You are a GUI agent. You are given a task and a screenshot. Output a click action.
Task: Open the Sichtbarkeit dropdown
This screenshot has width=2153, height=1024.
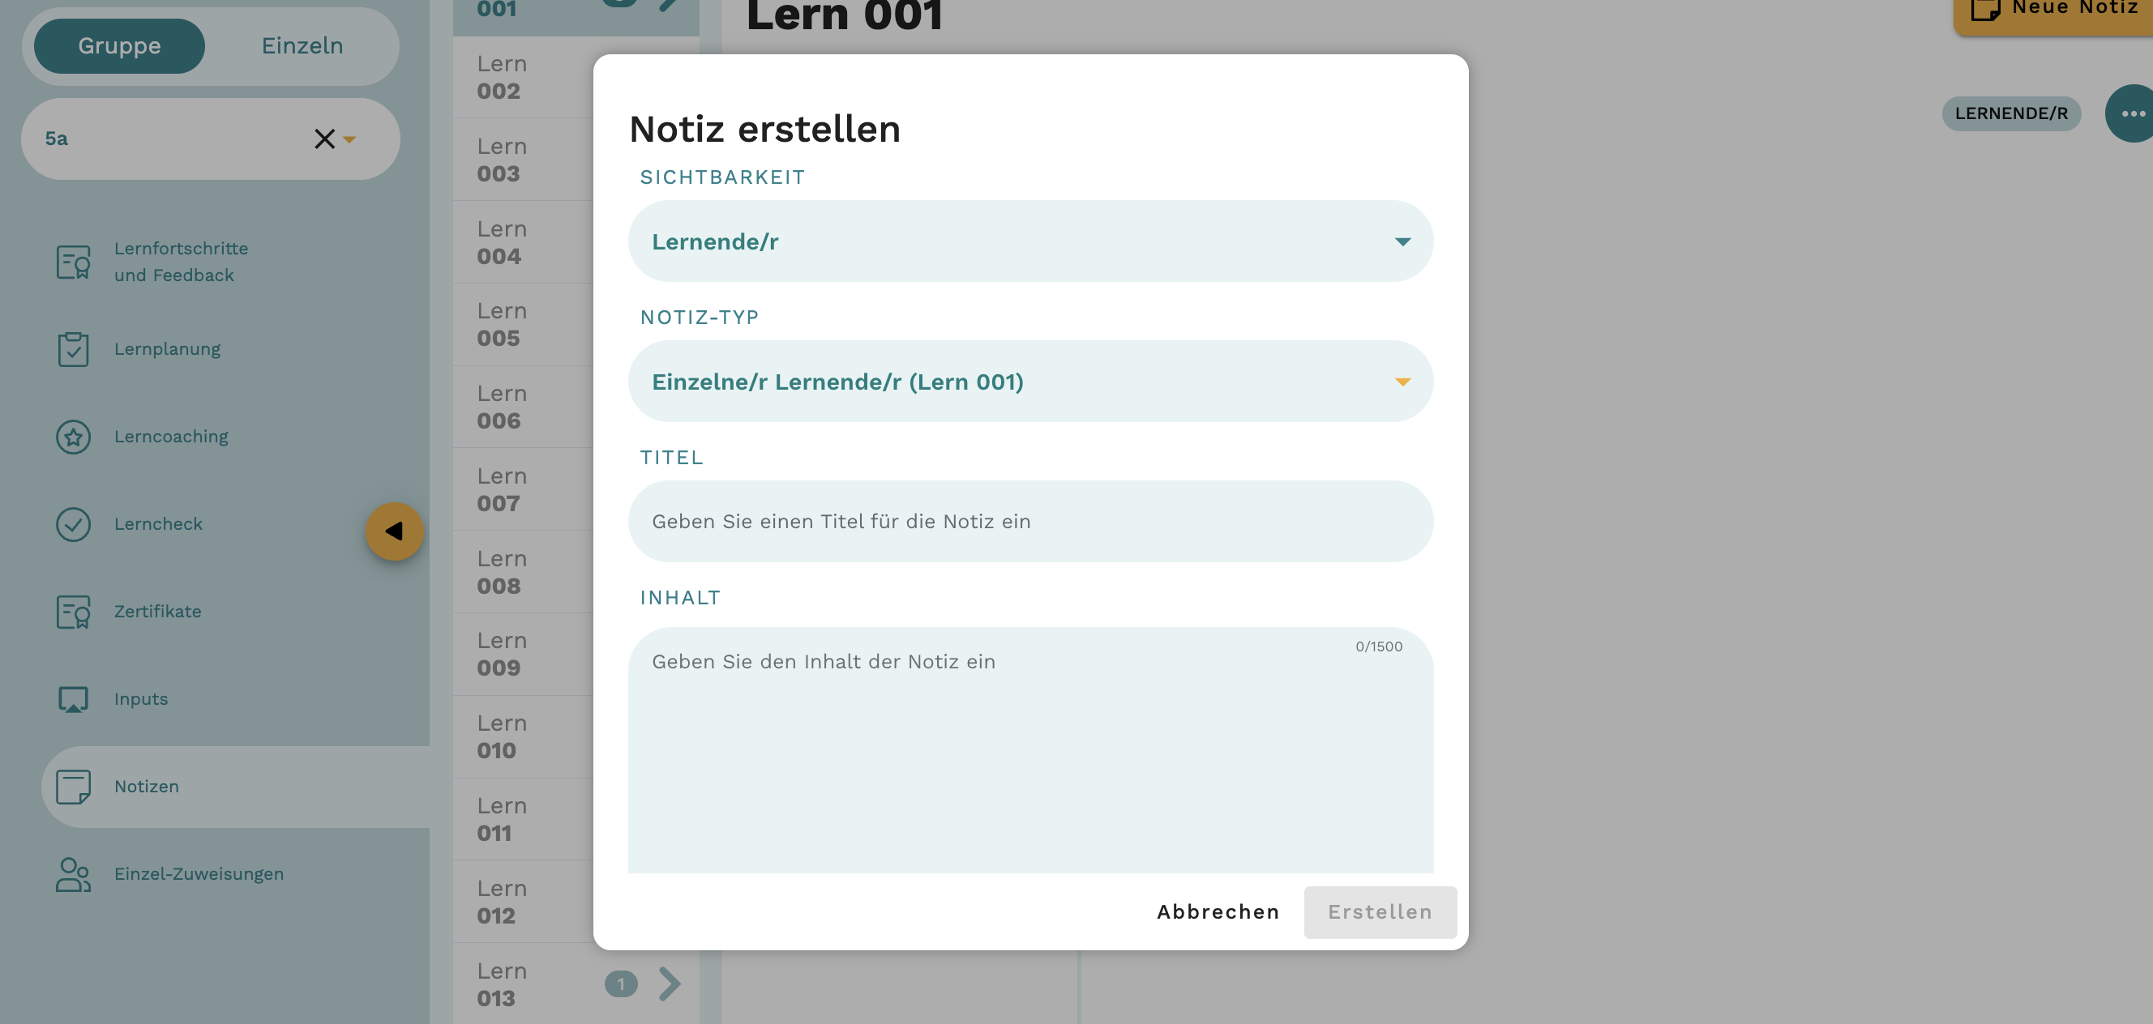[x=1030, y=241]
